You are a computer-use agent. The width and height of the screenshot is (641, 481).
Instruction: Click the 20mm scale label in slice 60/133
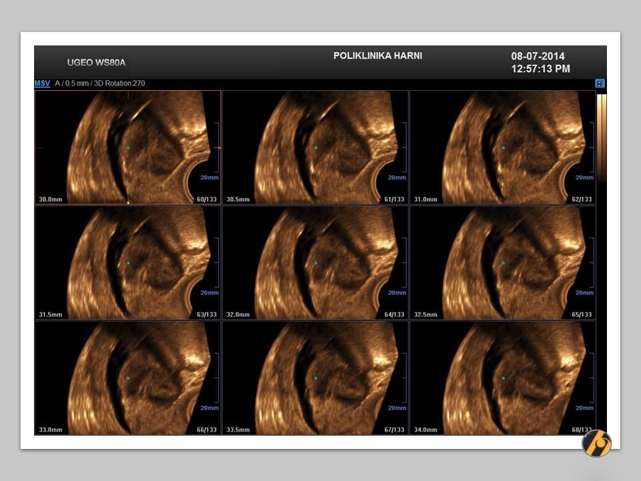tap(209, 178)
